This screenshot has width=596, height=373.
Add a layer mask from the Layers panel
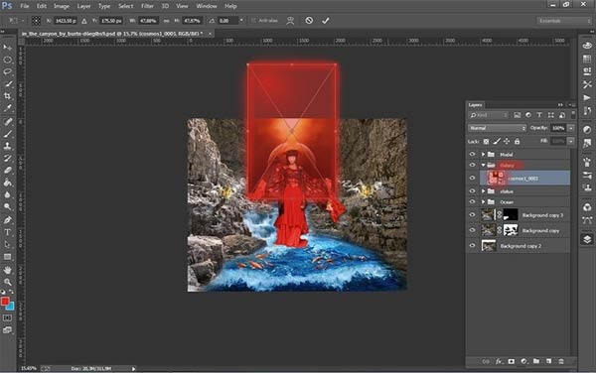[512, 361]
